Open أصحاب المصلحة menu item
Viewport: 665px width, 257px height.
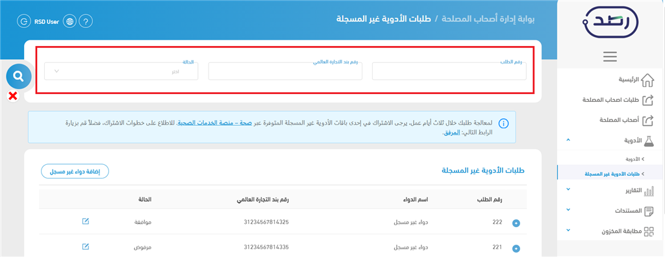point(620,121)
